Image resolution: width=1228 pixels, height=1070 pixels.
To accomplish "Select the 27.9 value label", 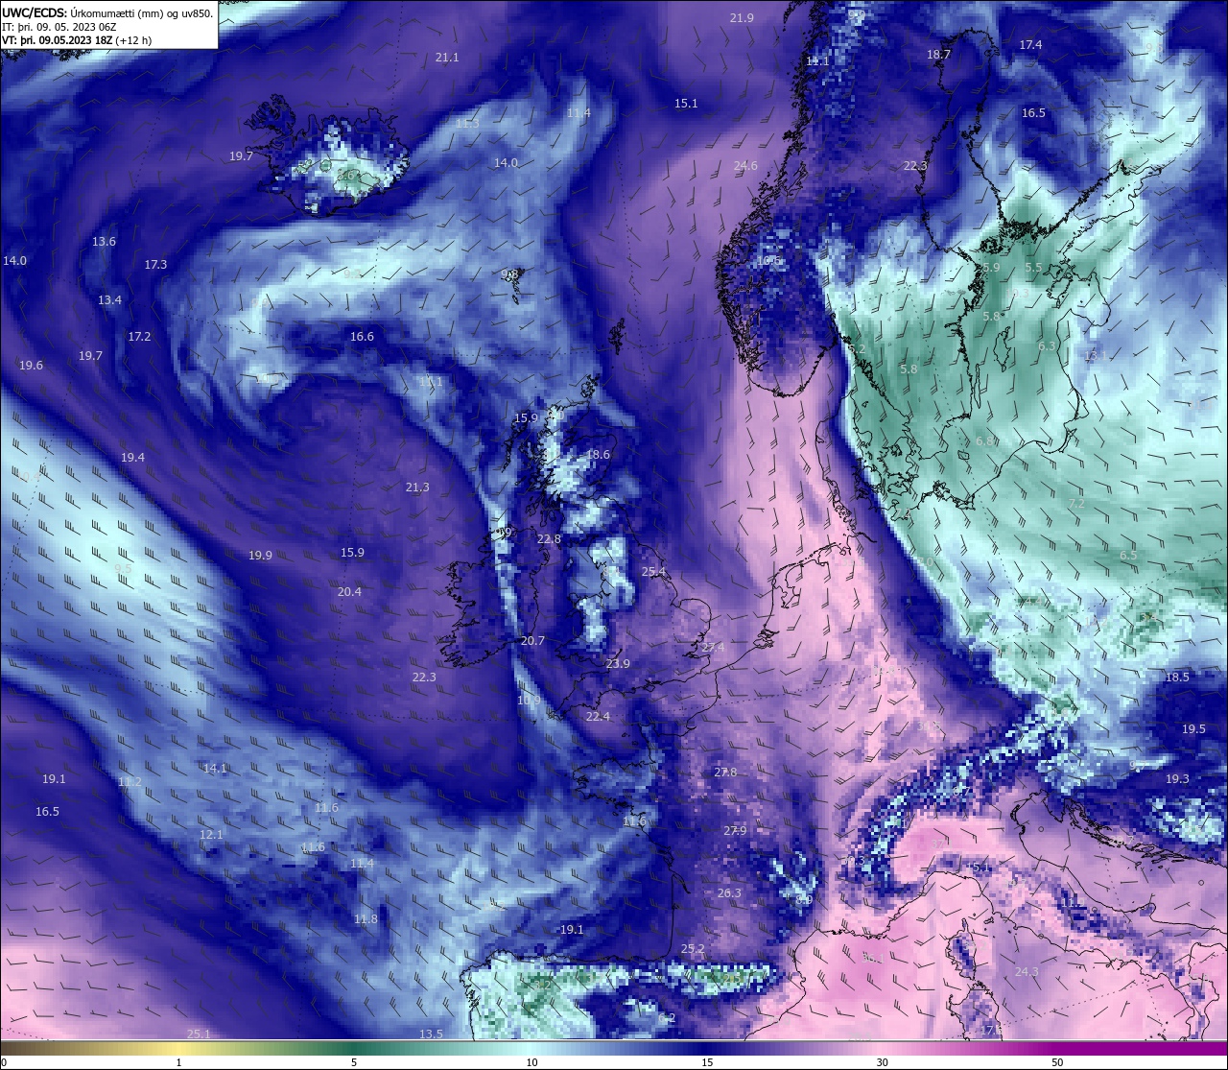I will coord(735,831).
